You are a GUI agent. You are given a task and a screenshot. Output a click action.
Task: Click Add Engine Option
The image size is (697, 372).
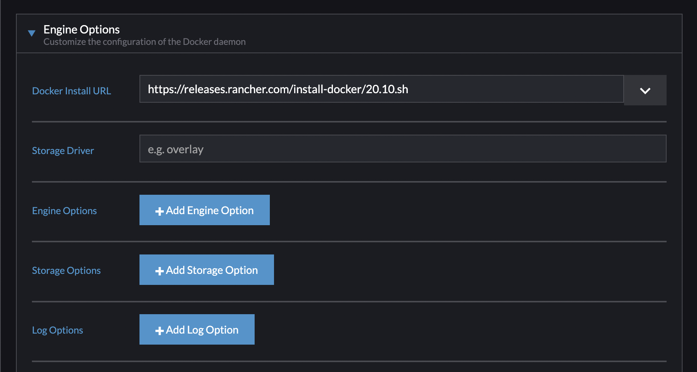[204, 210]
